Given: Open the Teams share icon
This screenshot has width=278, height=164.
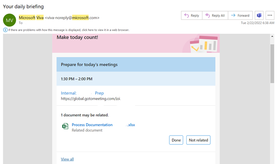Looking at the screenshot, I should click(x=259, y=16).
